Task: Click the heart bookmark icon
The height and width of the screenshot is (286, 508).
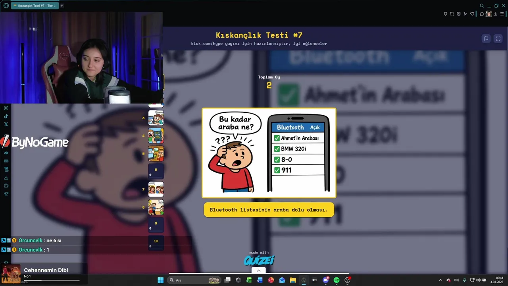Action: (472, 14)
